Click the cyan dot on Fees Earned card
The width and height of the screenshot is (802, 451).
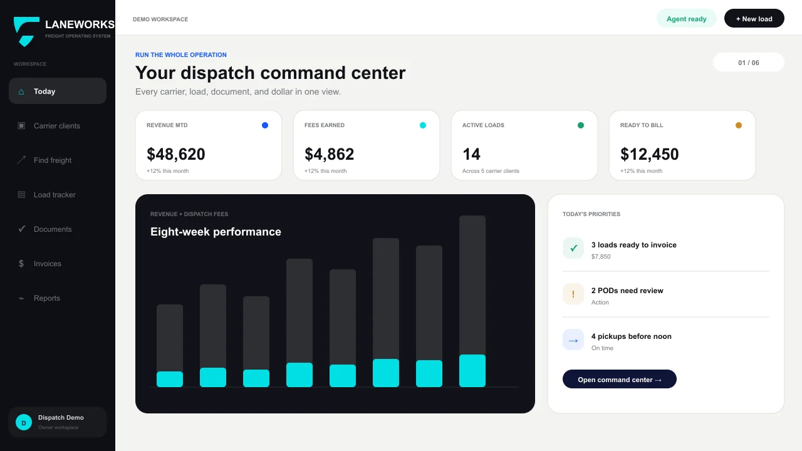[423, 125]
